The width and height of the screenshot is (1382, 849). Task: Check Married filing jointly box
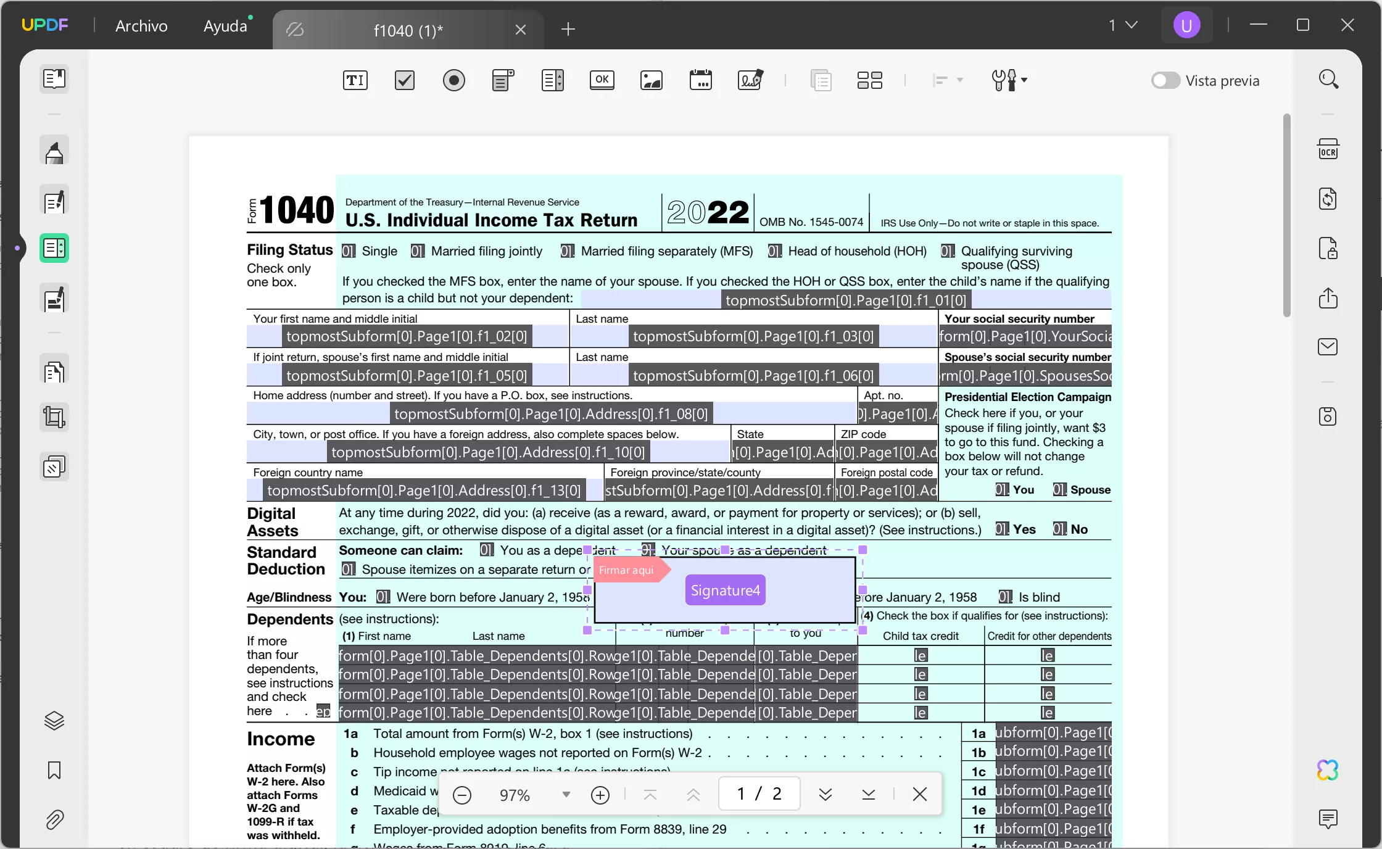(418, 251)
